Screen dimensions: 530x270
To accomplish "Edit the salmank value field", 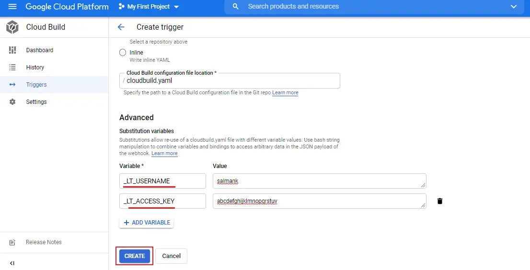I will 320,181.
